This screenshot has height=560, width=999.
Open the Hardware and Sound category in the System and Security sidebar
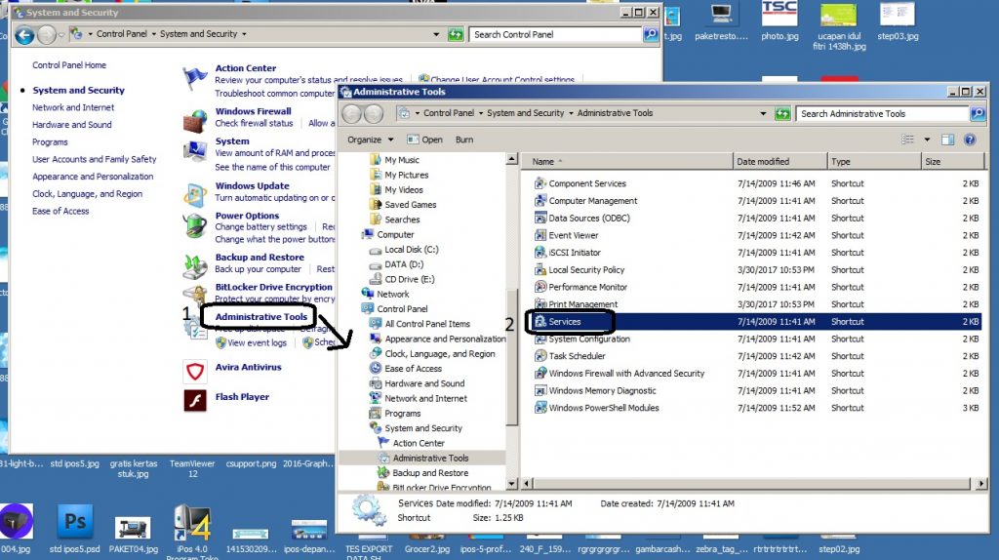tap(72, 125)
